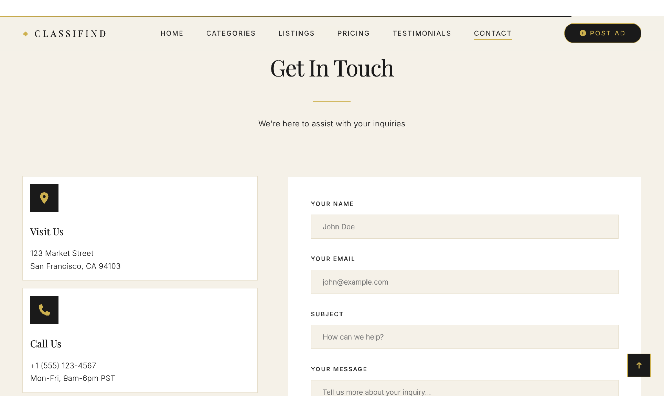
Task: Click the map pin location icon
Action: pyautogui.click(x=44, y=198)
